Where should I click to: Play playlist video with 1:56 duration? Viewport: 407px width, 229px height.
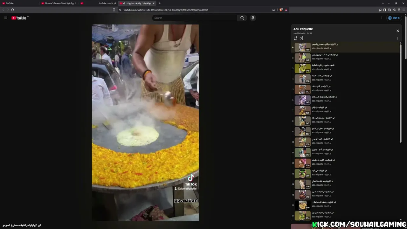click(345, 184)
